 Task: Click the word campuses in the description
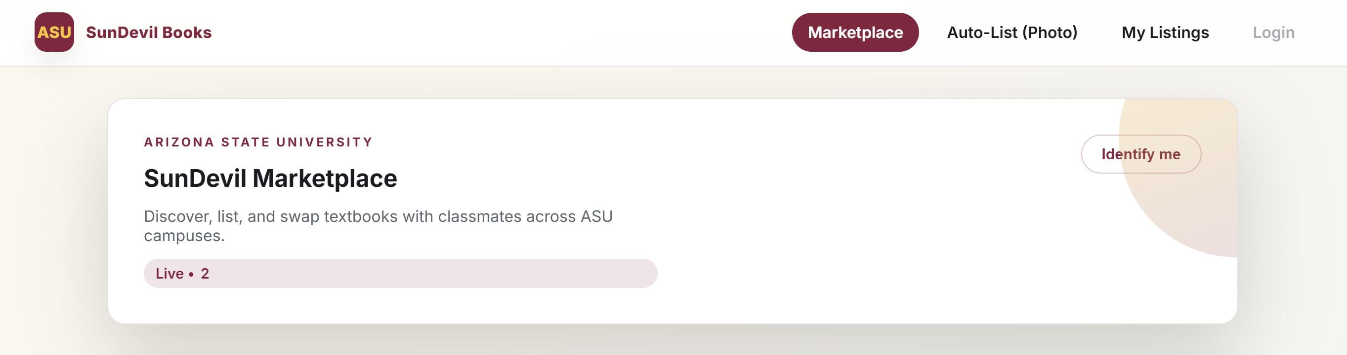(x=182, y=236)
